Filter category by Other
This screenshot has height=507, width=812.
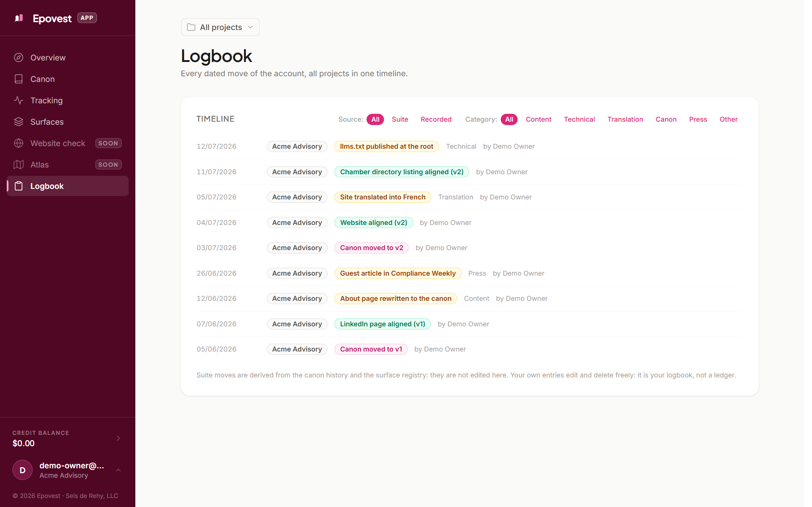[729, 119]
